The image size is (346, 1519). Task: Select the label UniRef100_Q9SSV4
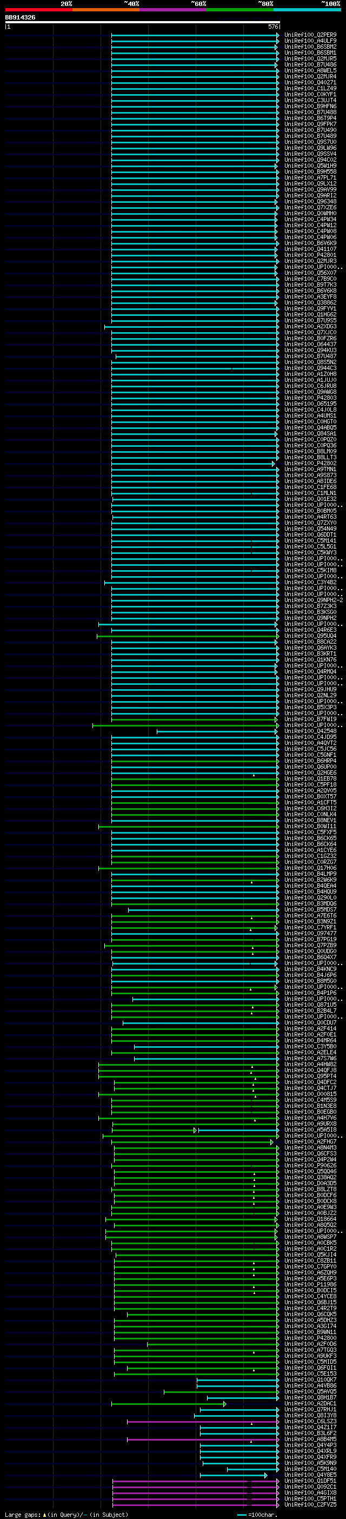click(311, 155)
